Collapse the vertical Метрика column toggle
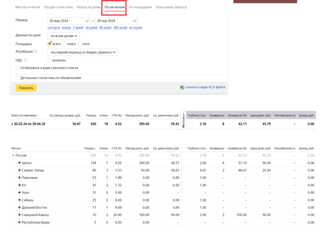This screenshot has width=324, height=230. (184, 120)
